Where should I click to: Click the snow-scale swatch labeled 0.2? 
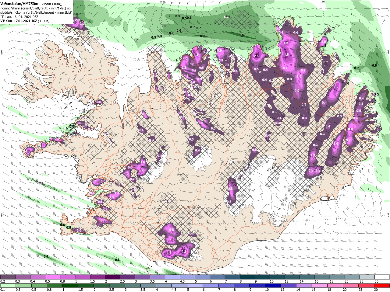coord(8,277)
